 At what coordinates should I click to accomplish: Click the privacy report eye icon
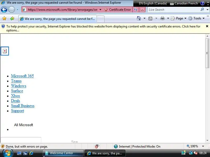pos(97,146)
